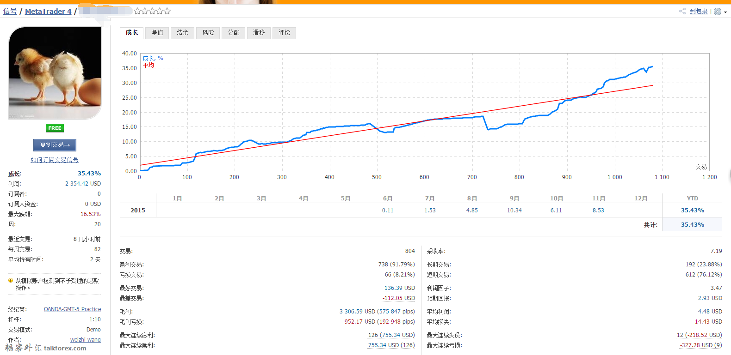Click the October 6.11 monthly value
This screenshot has width=731, height=355.
(556, 211)
